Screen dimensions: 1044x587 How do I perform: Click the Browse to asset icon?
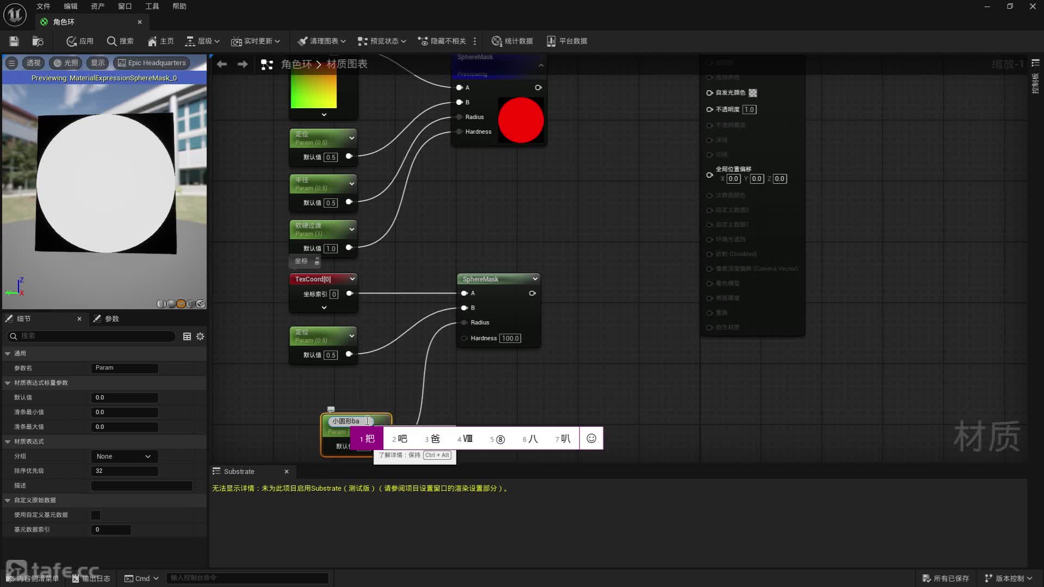38,41
